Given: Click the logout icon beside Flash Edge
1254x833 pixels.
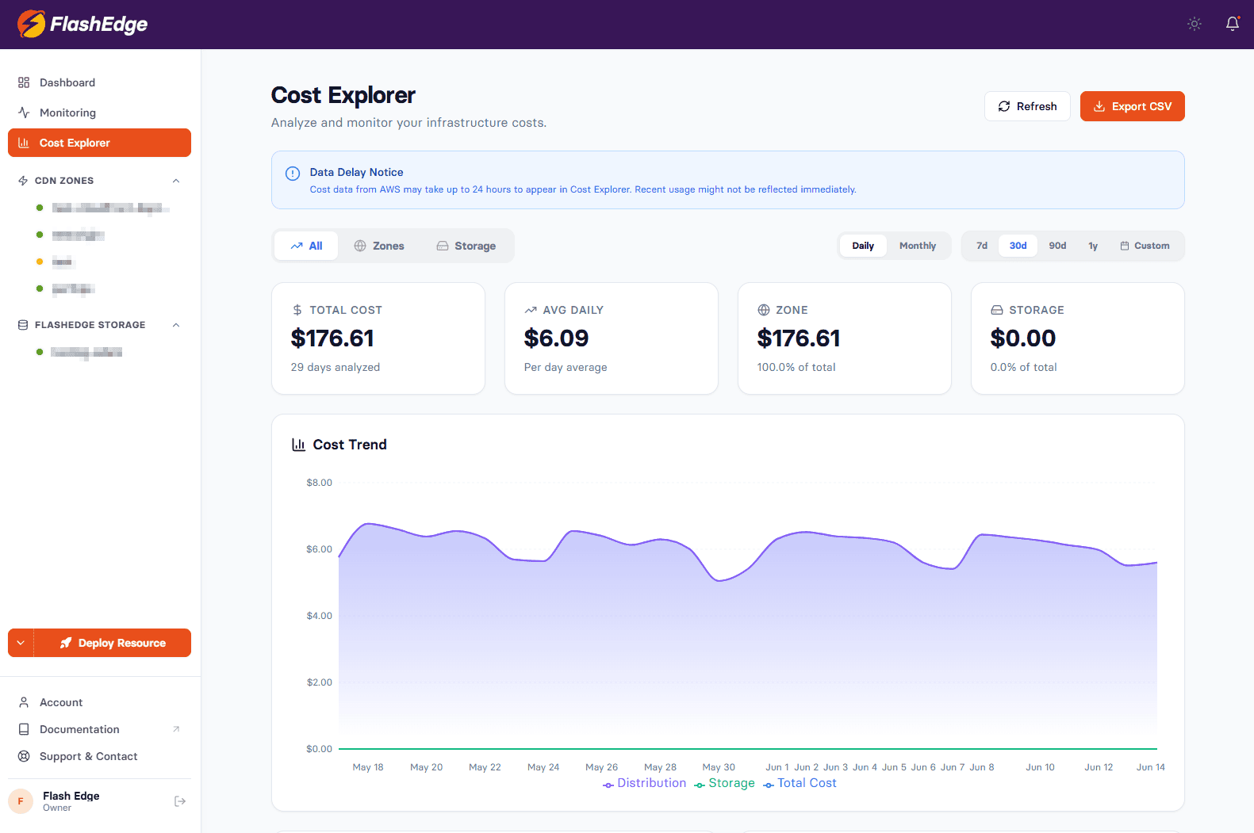Looking at the screenshot, I should [x=180, y=801].
